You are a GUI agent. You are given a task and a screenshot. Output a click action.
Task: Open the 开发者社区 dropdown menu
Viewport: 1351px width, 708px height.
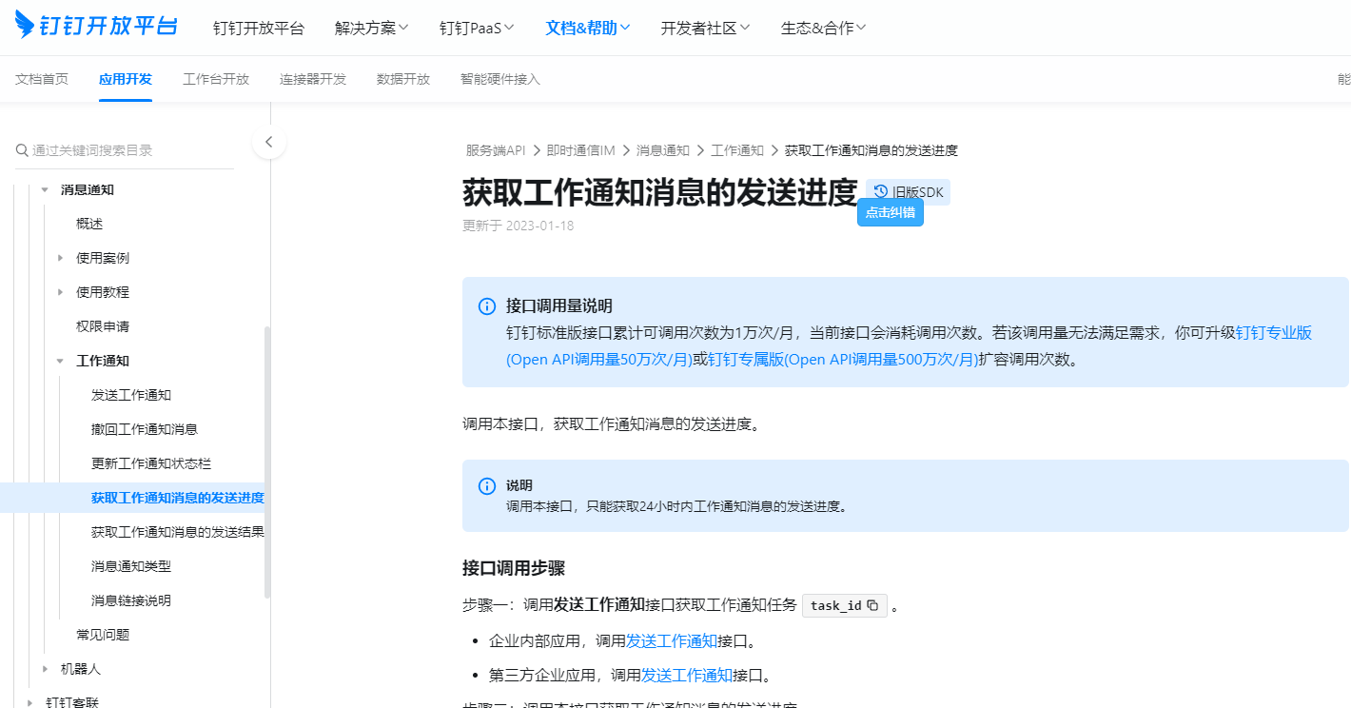coord(706,28)
